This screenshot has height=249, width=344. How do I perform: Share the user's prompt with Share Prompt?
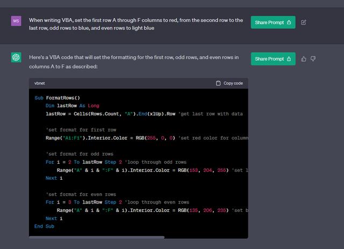pos(273,22)
